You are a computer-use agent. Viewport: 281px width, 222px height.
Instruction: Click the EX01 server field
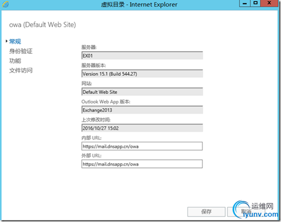[142, 56]
